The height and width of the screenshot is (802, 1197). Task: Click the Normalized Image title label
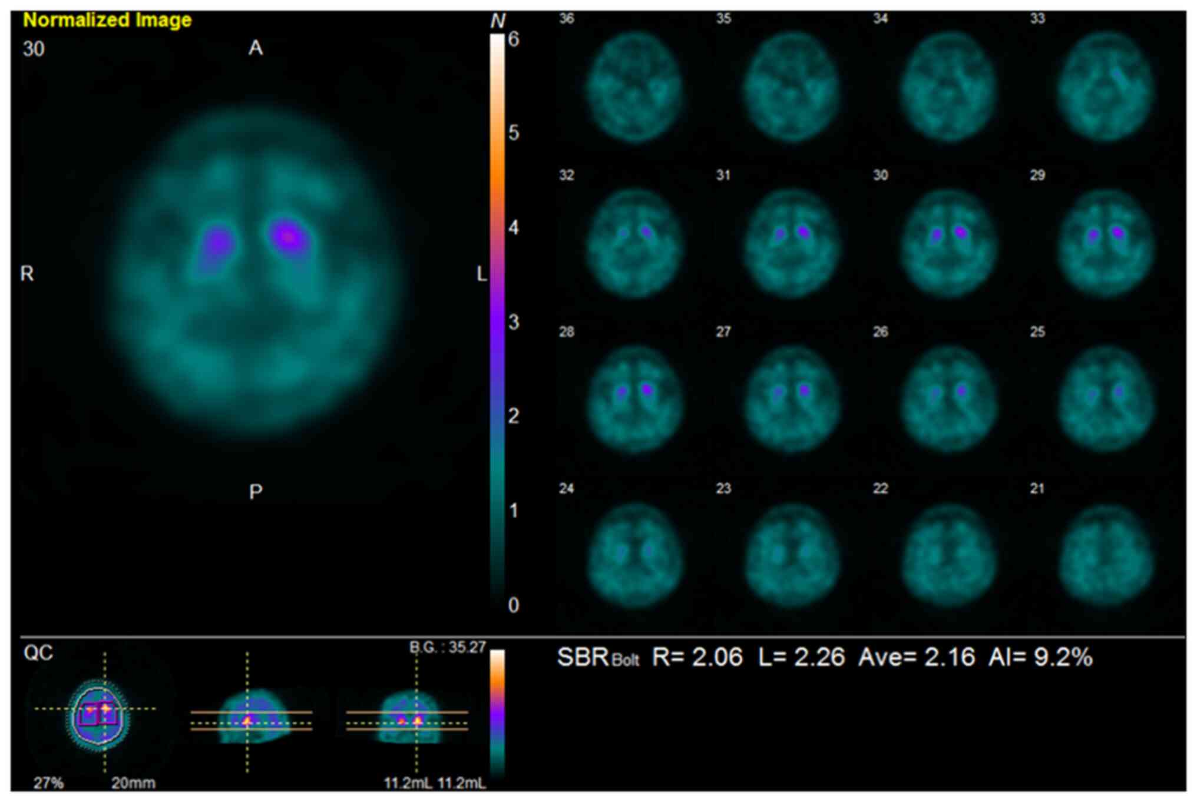[107, 20]
